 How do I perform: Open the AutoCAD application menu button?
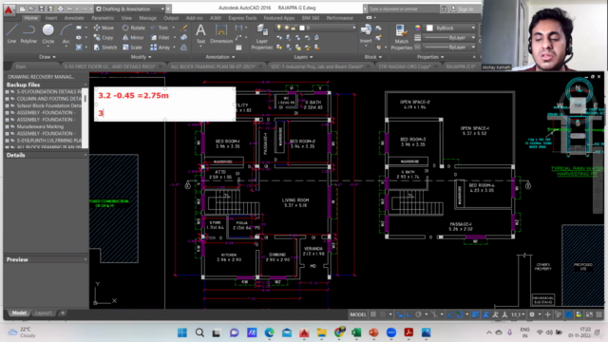[9, 9]
